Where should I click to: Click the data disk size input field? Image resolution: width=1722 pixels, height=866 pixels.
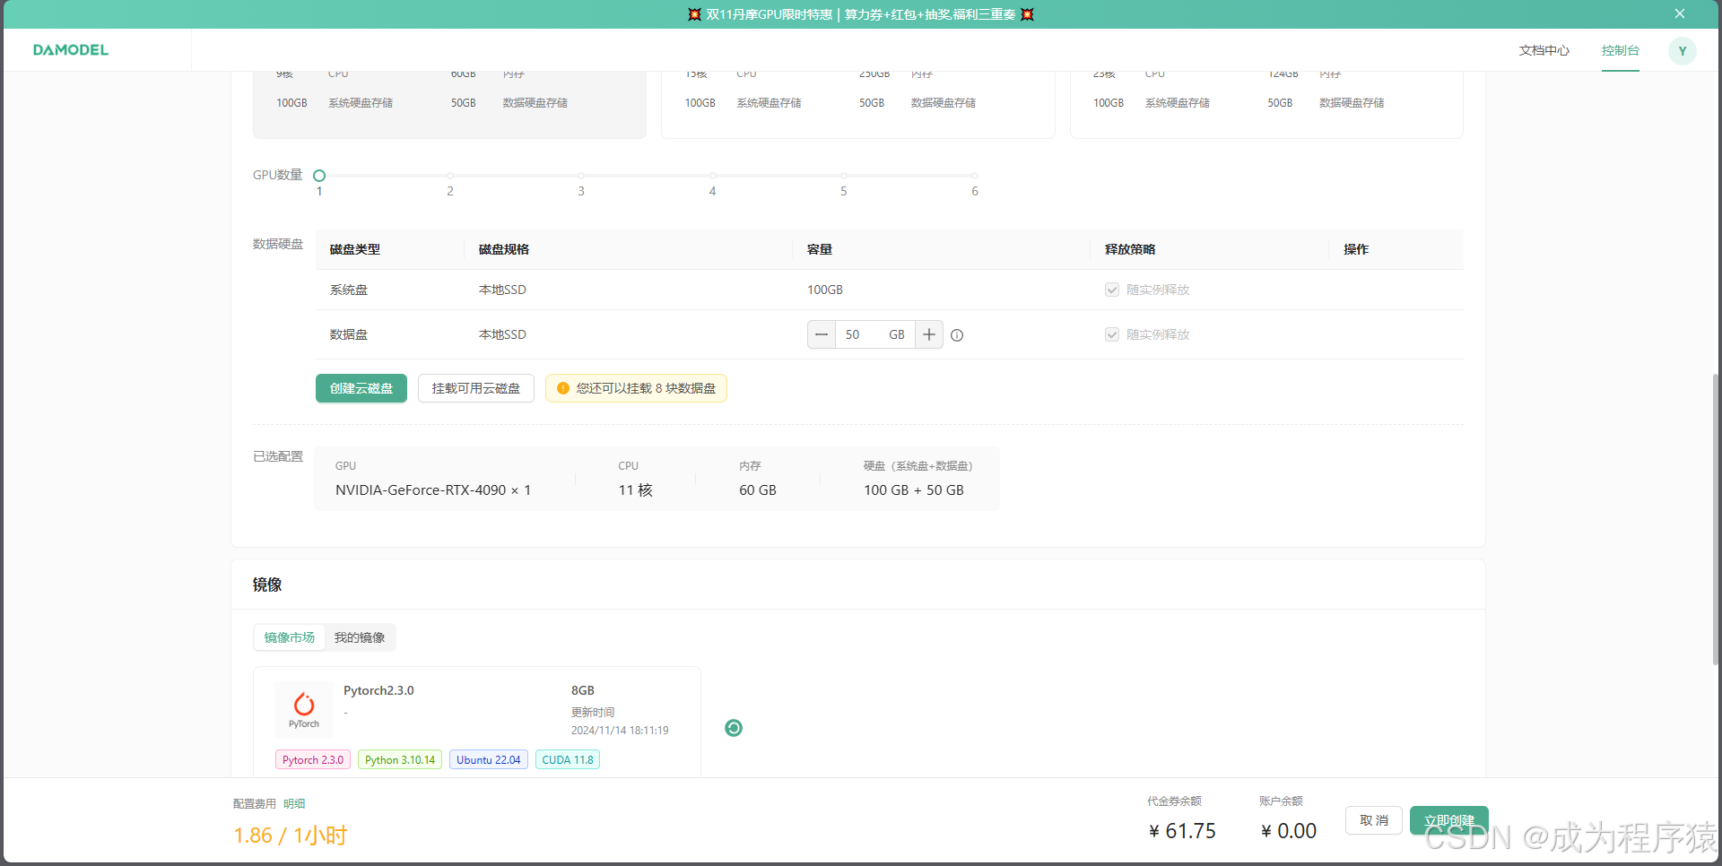pyautogui.click(x=861, y=334)
